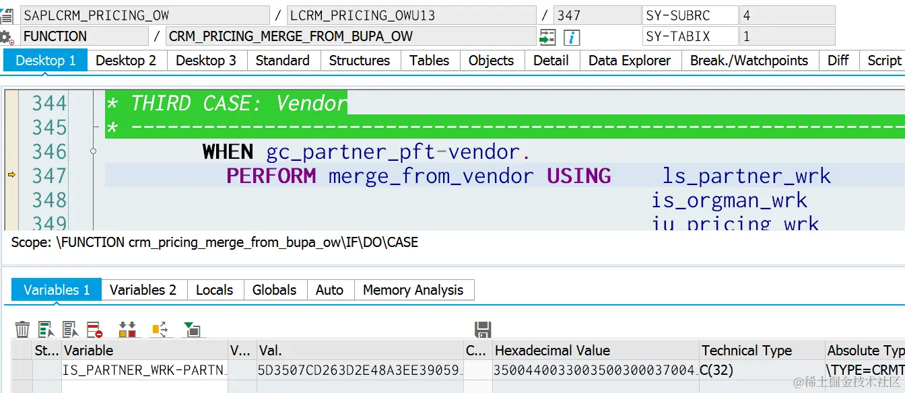Select the Locals tab
Viewport: 905px width, 393px height.
tap(215, 290)
